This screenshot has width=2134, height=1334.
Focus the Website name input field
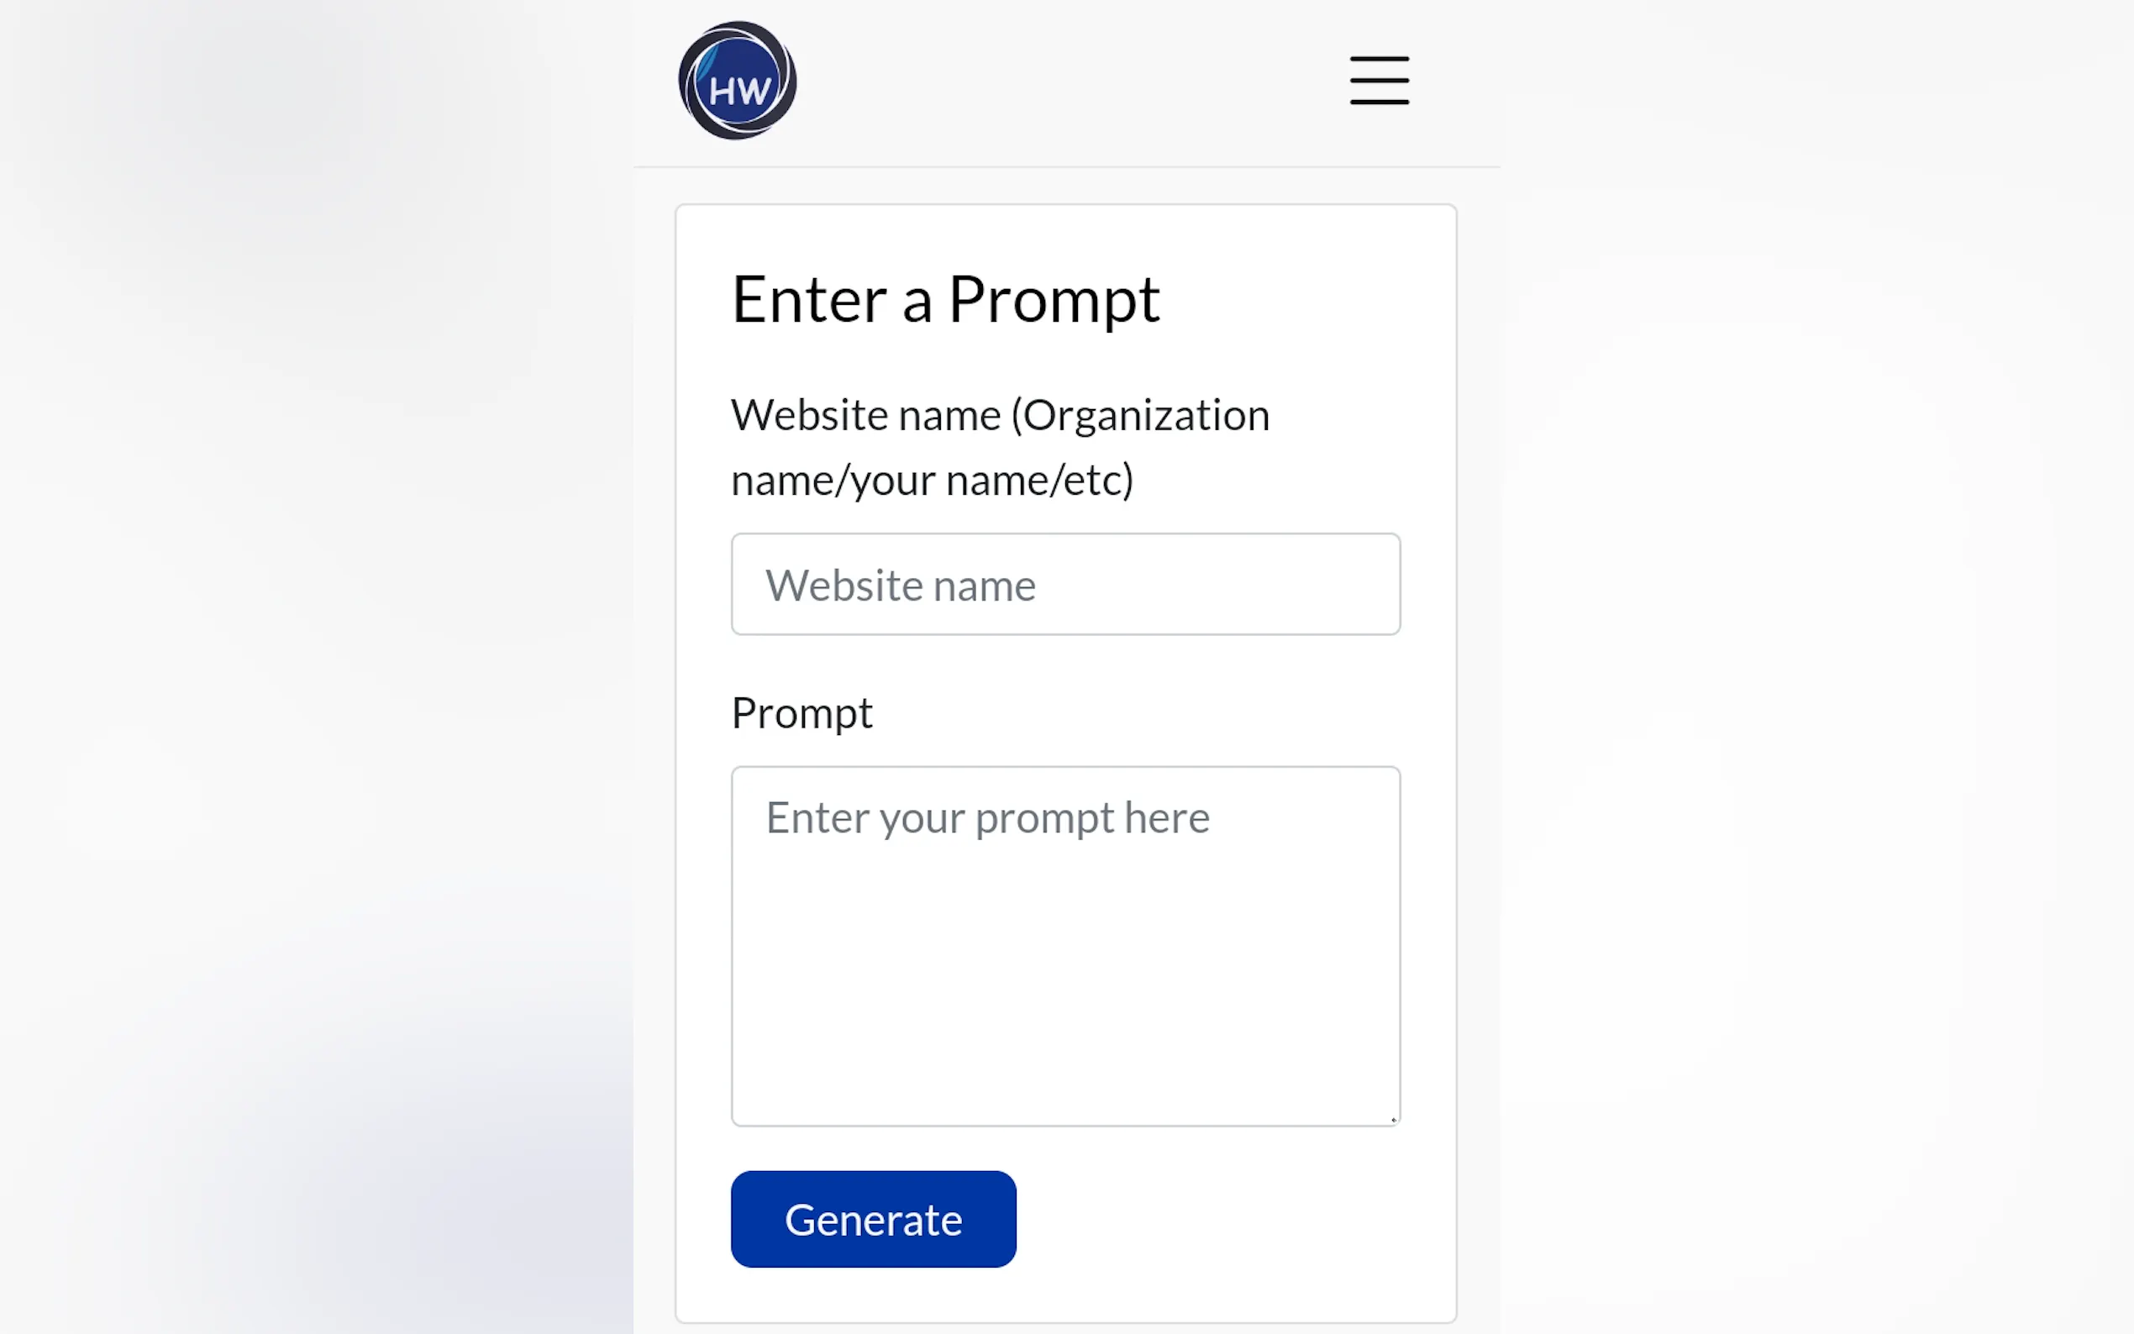[1064, 584]
